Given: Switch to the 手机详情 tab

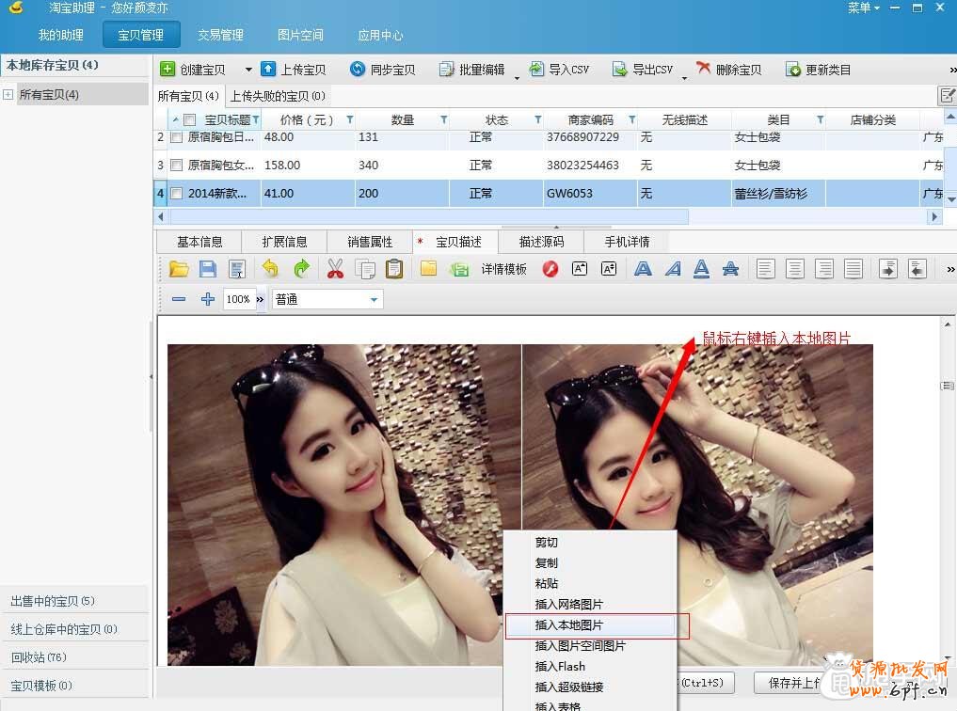Looking at the screenshot, I should click(x=626, y=241).
